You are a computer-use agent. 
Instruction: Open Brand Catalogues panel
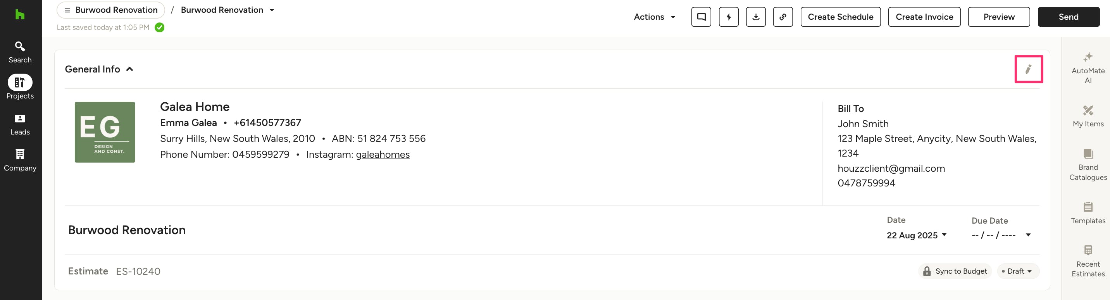(x=1088, y=164)
